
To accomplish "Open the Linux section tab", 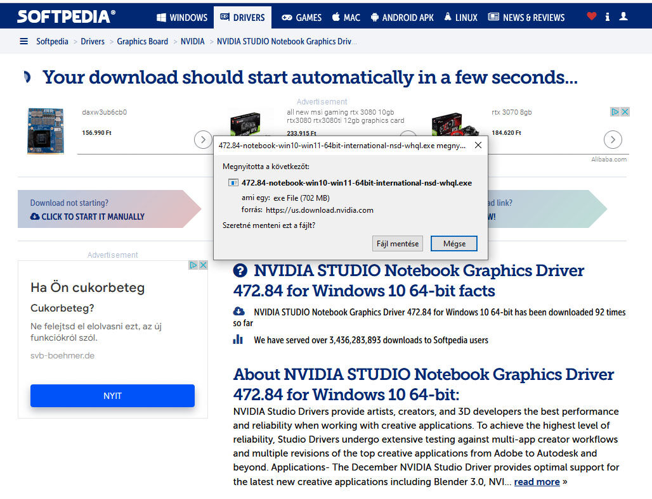I will click(x=460, y=18).
